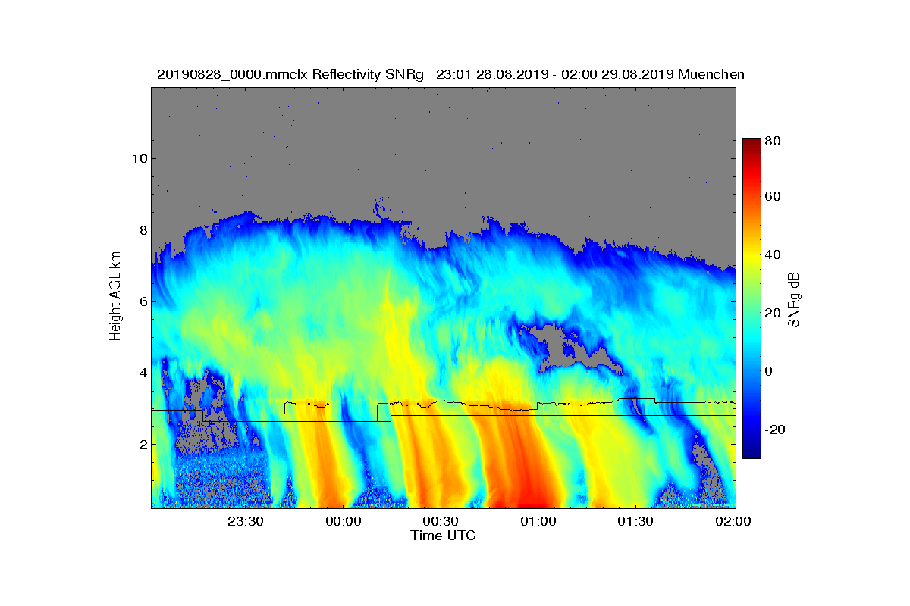Click the 01:30 time tick label
The height and width of the screenshot is (606, 910).
tap(635, 522)
